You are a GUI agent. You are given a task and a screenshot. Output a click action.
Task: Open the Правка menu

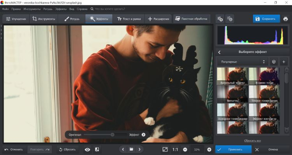pos(16,9)
